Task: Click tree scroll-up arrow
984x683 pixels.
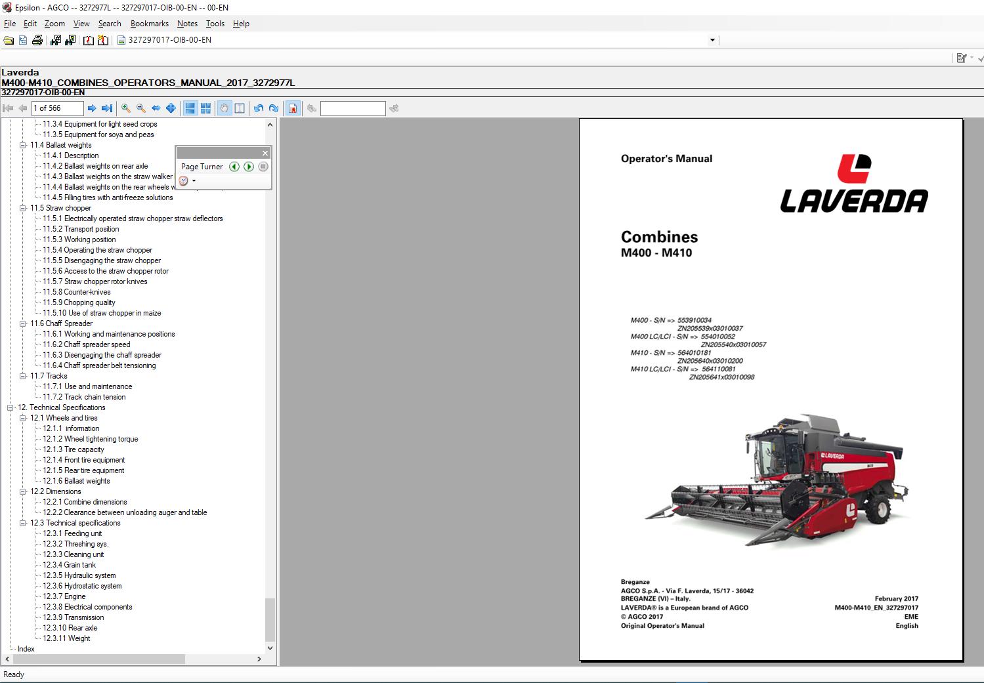Action: coord(270,124)
